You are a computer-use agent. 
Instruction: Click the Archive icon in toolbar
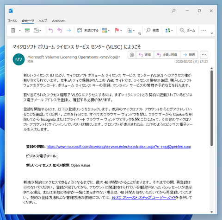click(x=27, y=30)
